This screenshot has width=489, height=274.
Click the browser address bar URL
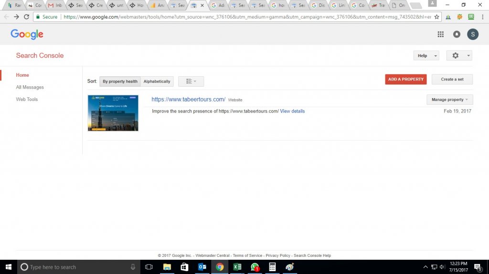click(x=247, y=17)
